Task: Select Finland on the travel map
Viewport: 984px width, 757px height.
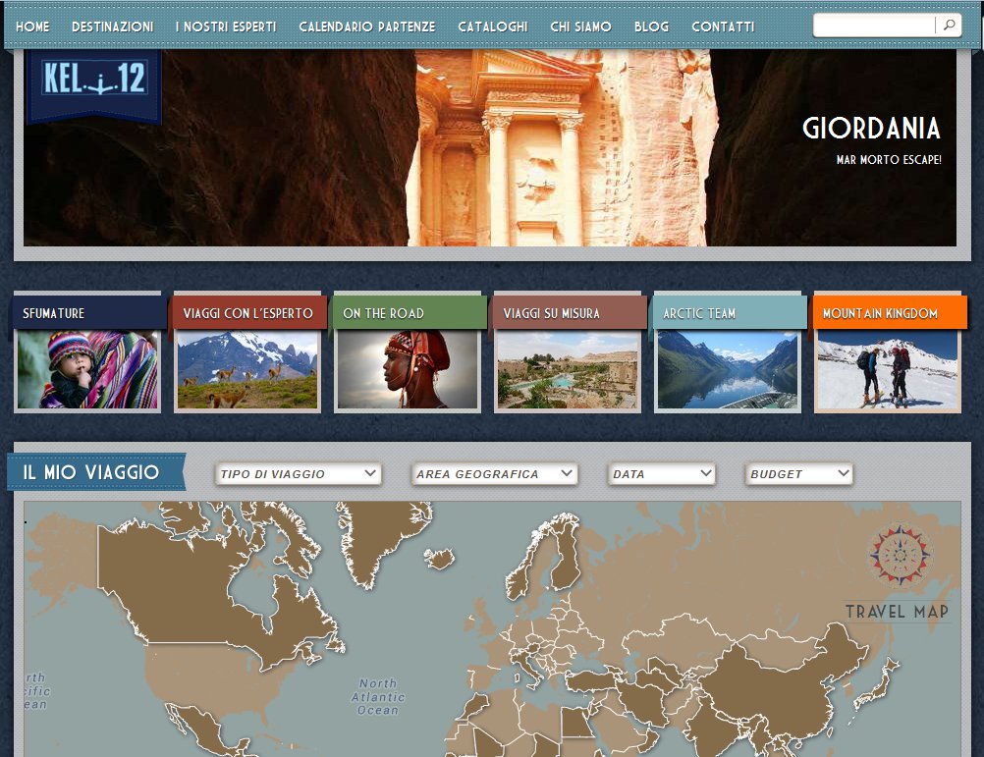Action: pos(568,559)
